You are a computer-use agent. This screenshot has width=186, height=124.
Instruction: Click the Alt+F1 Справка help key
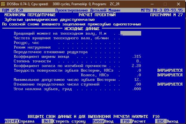click(19, 121)
